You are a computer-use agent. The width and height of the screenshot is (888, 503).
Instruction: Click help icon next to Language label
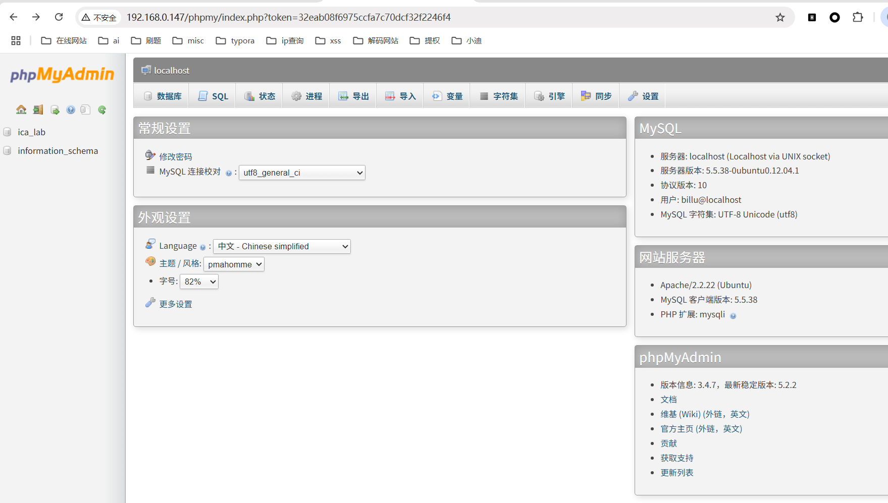point(203,247)
